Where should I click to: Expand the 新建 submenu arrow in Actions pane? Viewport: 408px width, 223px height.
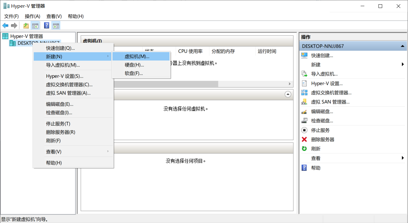(x=403, y=64)
